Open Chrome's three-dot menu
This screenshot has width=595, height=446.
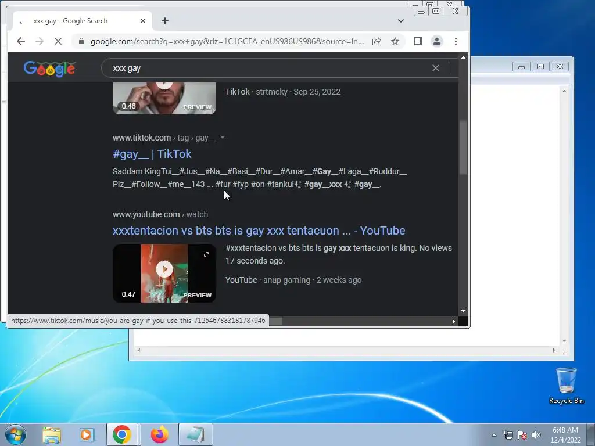coord(456,41)
